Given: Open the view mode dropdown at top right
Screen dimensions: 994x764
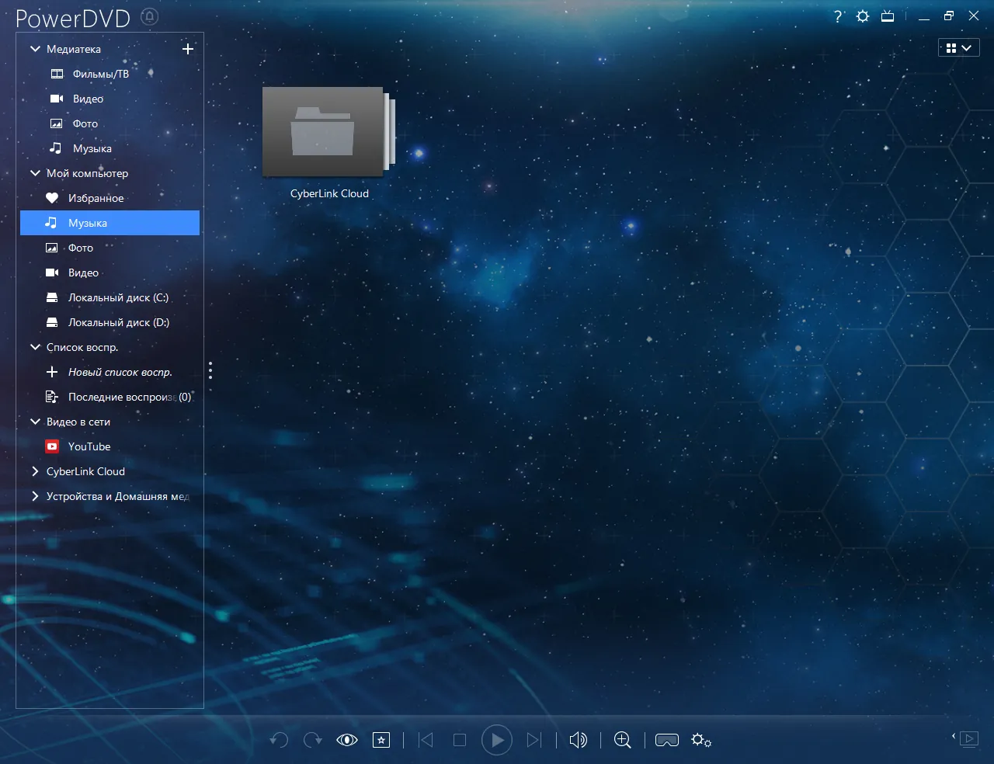Looking at the screenshot, I should click(959, 48).
